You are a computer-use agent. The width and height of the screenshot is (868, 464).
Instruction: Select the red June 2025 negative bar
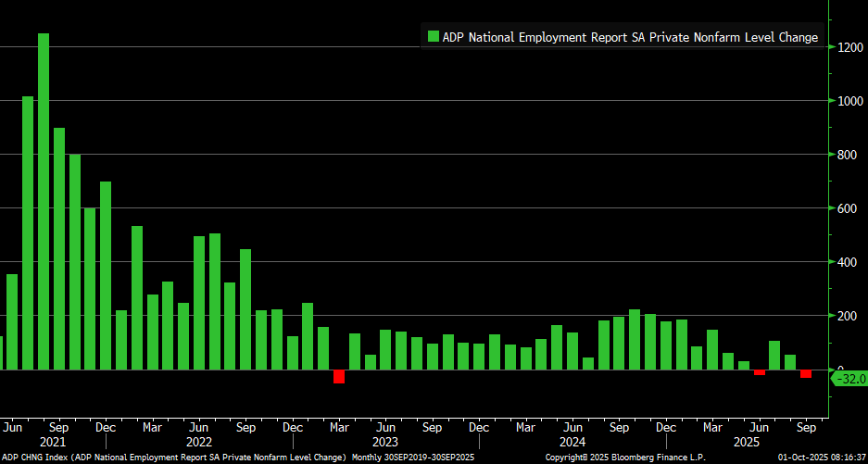(760, 372)
